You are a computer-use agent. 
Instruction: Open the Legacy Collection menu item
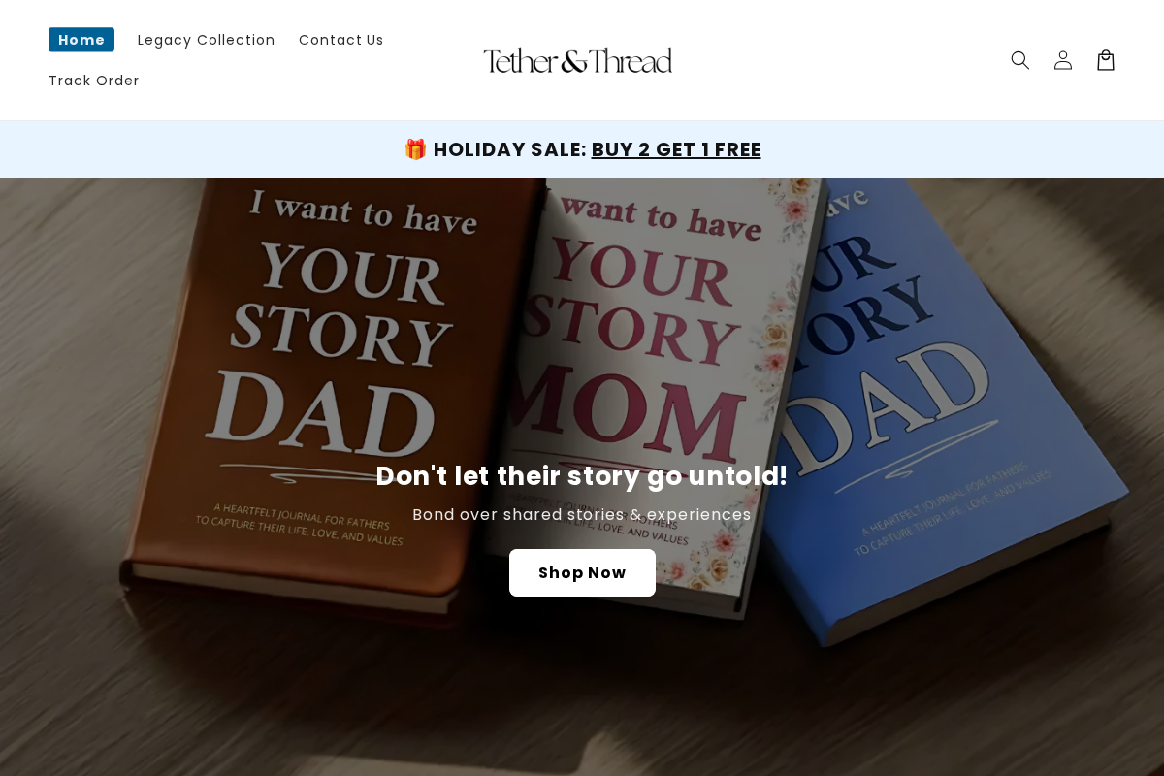click(x=207, y=40)
